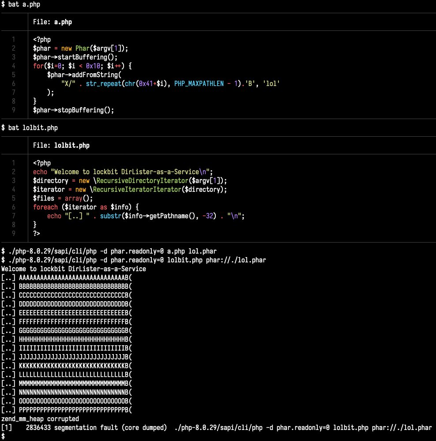Click the output row of 'GGGG...GB('
This screenshot has width=436, height=441.
[x=67, y=330]
